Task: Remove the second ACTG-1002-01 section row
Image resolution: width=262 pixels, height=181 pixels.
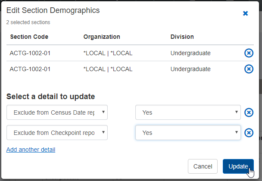Action: [x=249, y=69]
